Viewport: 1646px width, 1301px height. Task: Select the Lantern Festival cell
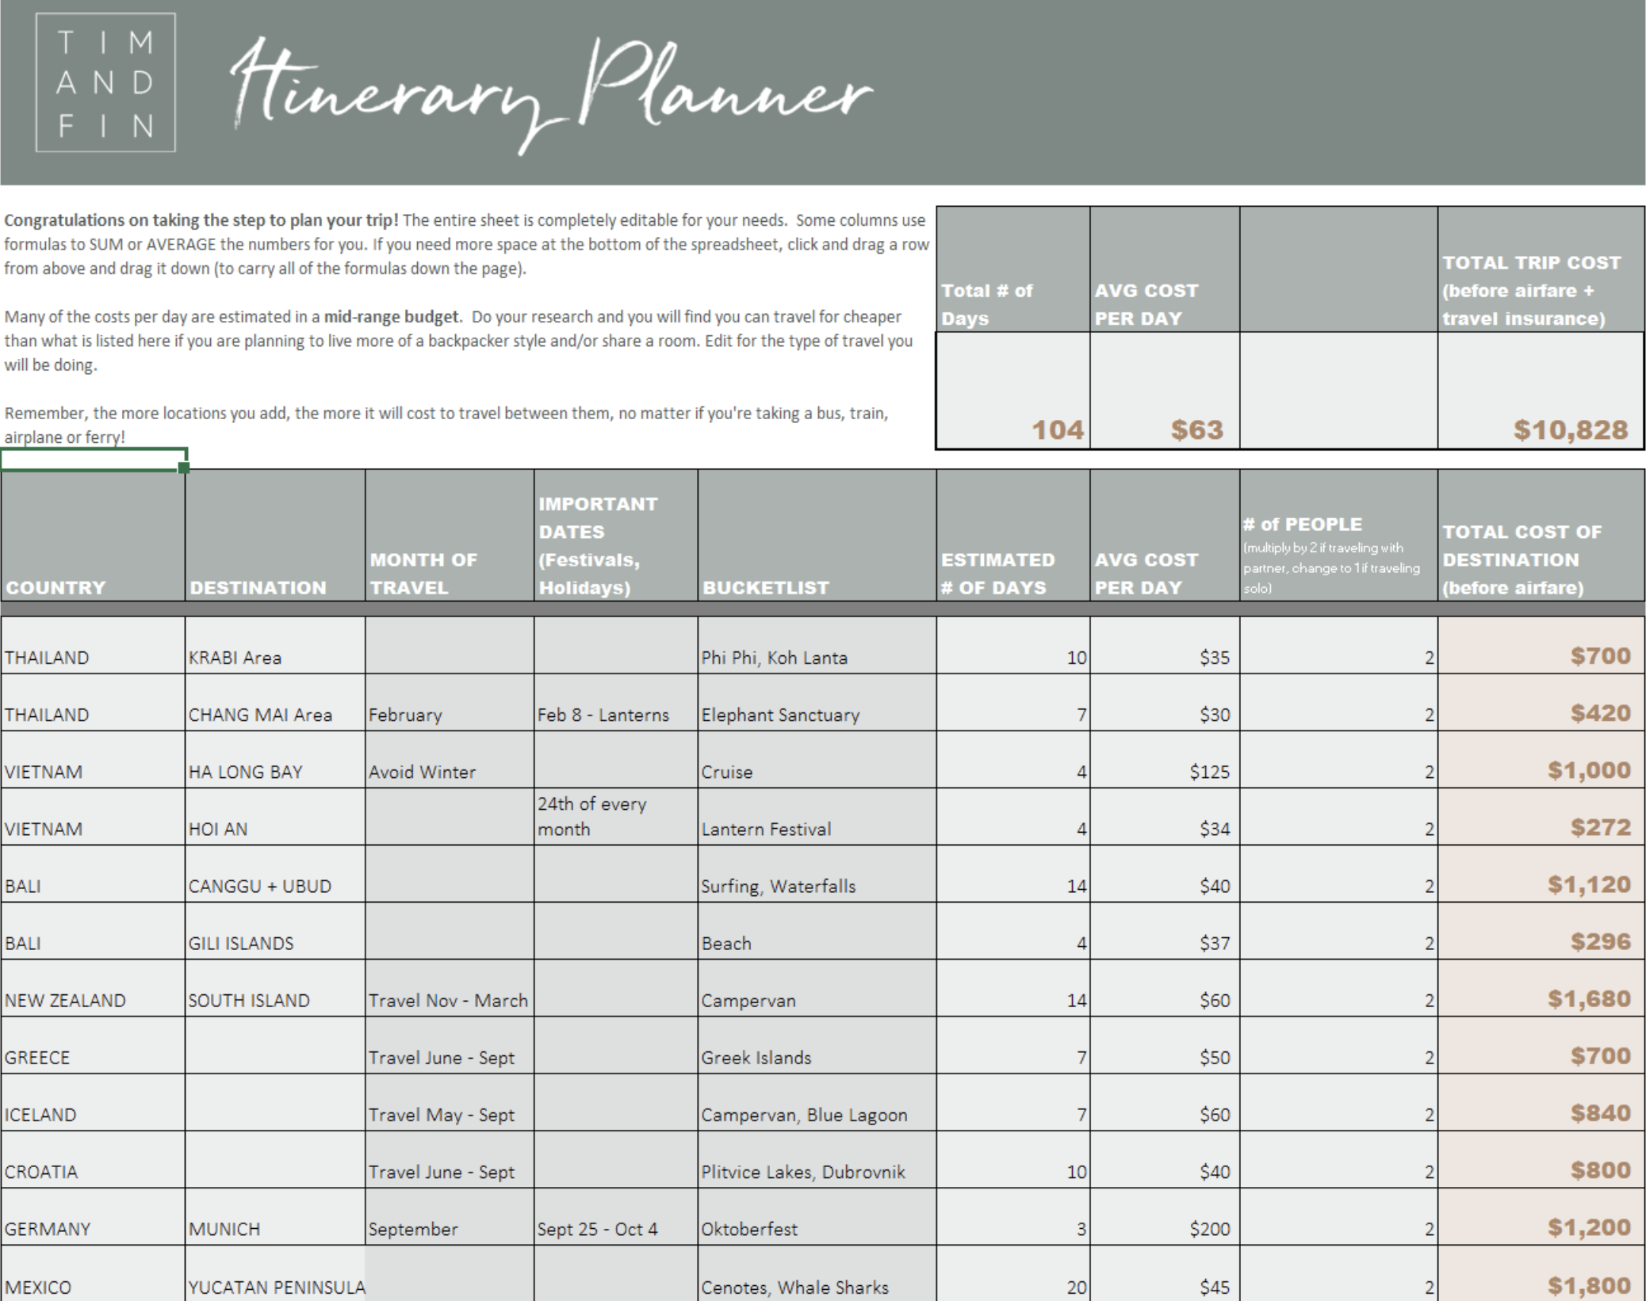pyautogui.click(x=817, y=817)
